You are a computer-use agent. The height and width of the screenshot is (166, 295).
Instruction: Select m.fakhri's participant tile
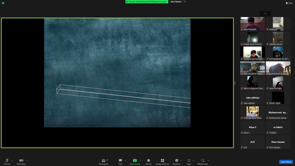pos(278,127)
